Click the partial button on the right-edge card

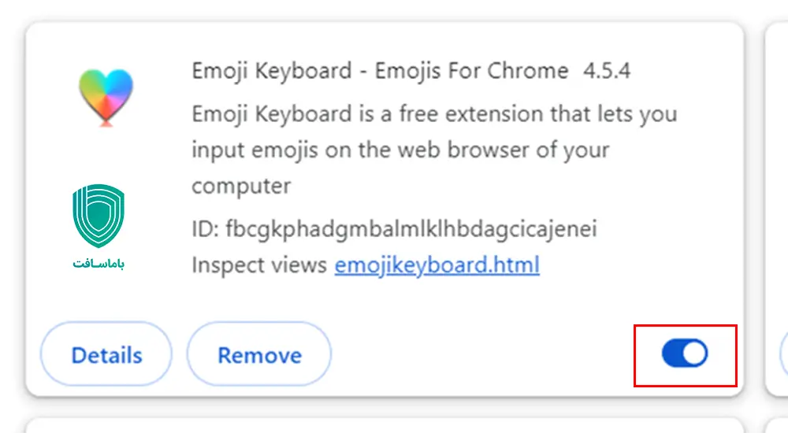[783, 354]
